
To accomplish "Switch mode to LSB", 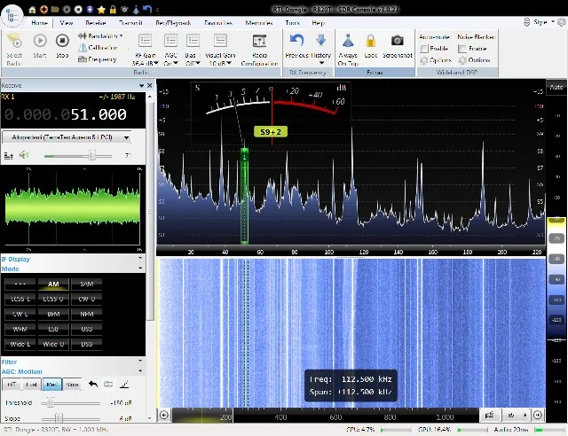I will point(52,329).
